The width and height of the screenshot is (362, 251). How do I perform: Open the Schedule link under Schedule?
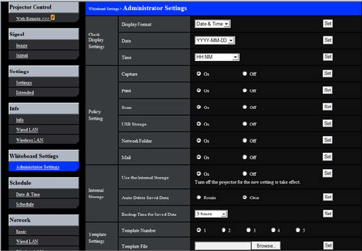(24, 204)
